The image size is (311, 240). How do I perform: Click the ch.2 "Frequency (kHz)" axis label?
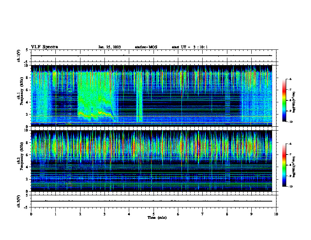(22, 156)
